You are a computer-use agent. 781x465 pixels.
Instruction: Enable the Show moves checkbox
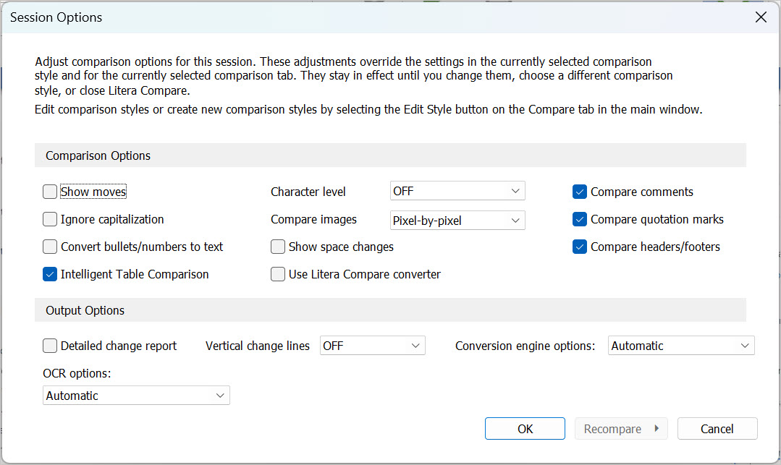50,192
